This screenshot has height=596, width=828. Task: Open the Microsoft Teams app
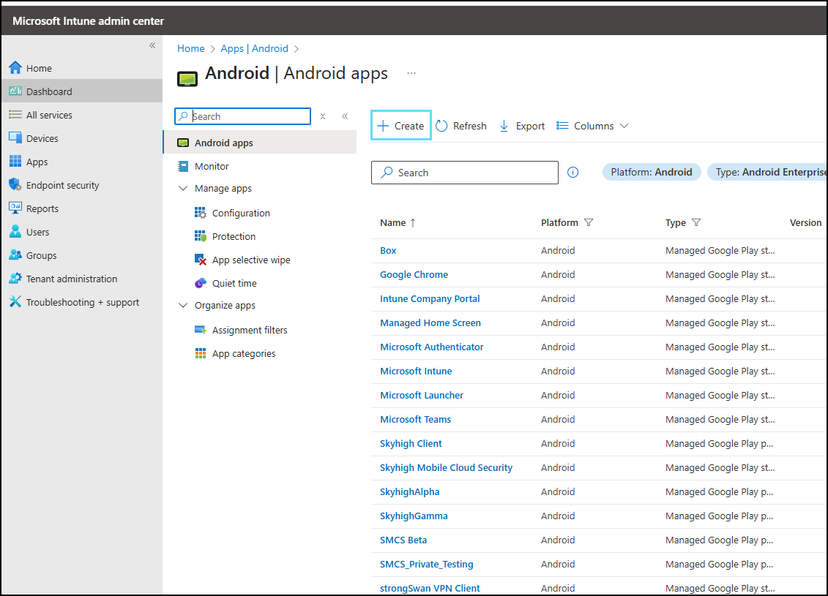[416, 419]
